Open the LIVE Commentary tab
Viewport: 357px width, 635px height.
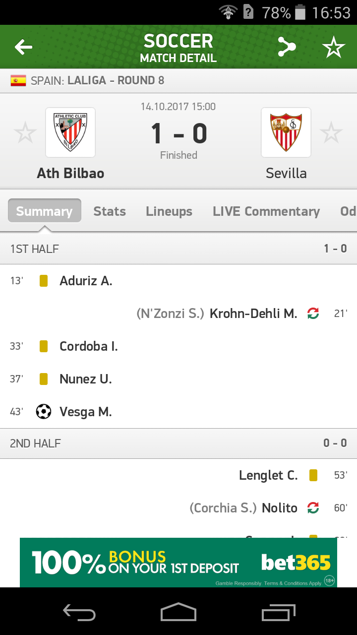[266, 211]
